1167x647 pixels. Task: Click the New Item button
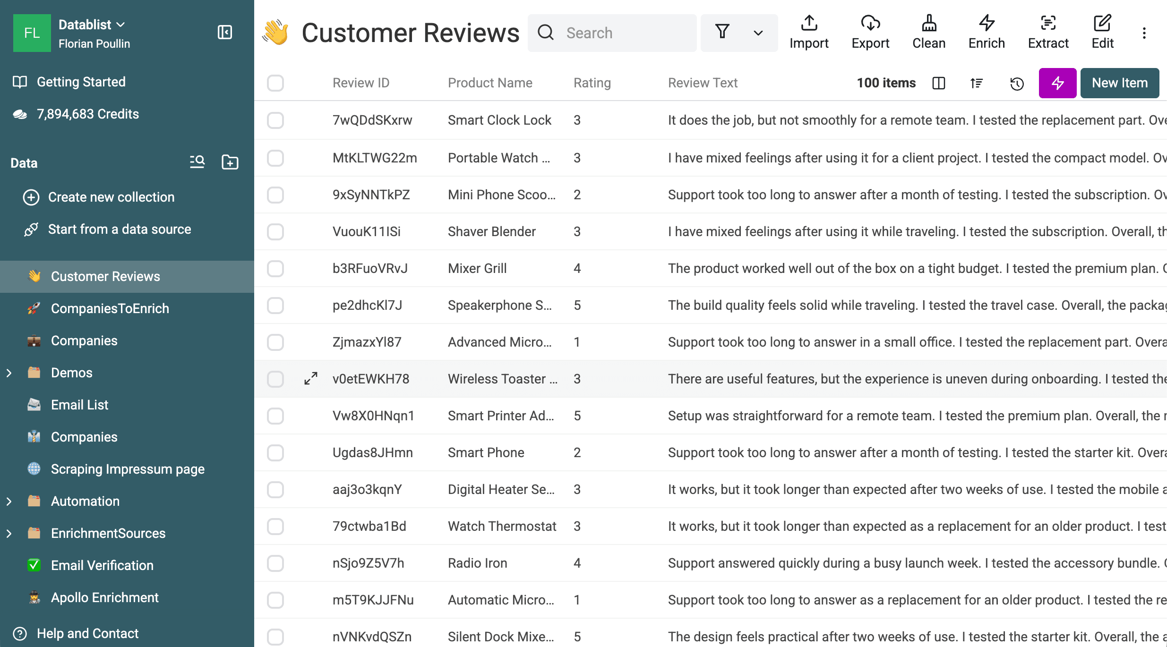point(1120,83)
